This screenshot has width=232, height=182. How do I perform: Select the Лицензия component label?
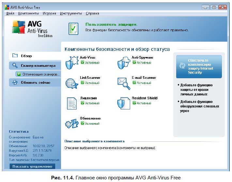tap(88, 98)
